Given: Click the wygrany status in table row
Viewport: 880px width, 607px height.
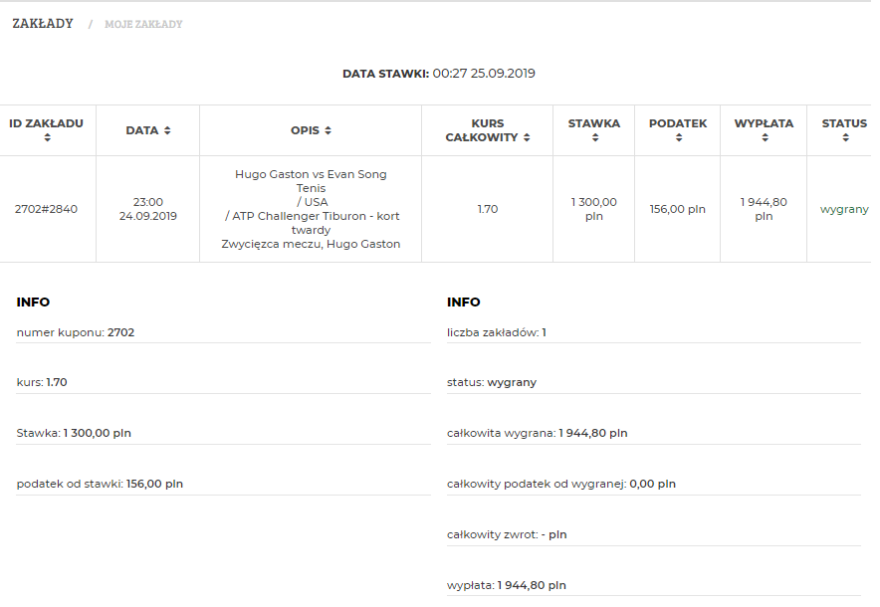Looking at the screenshot, I should tap(844, 209).
